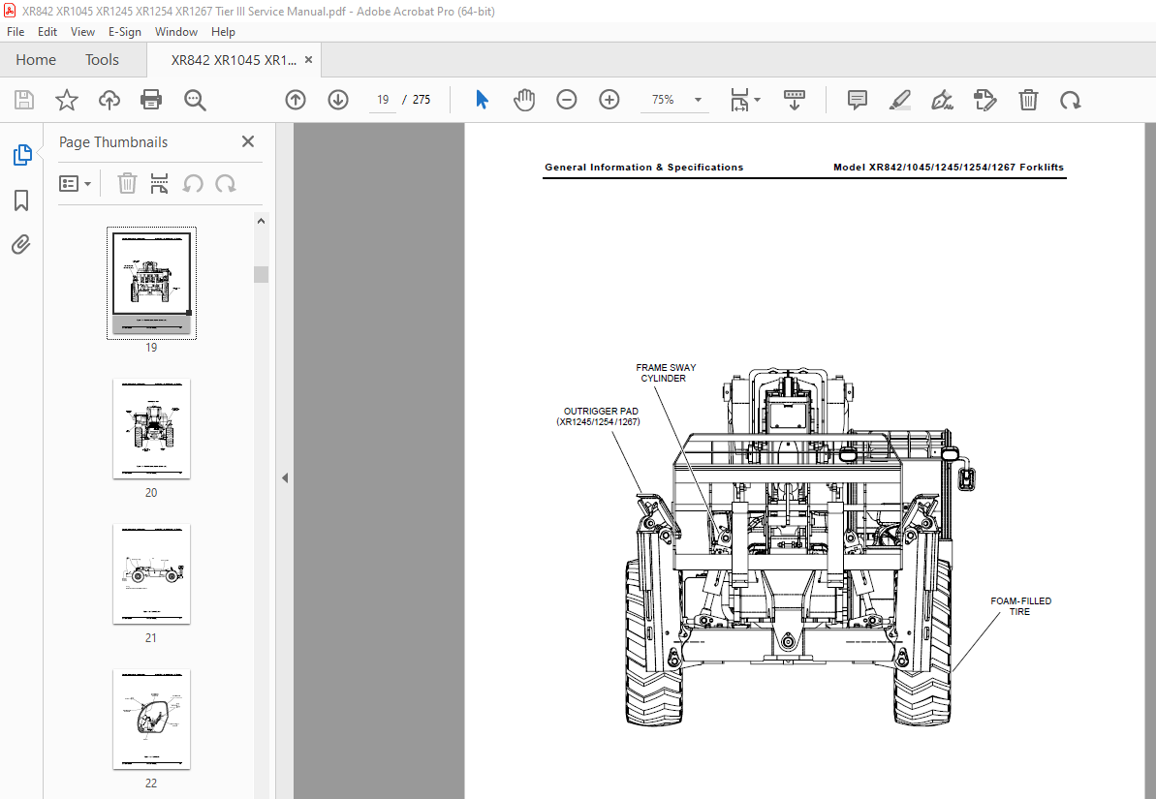Viewport: 1156px width, 799px height.
Task: Close the Page Thumbnails panel
Action: (248, 141)
